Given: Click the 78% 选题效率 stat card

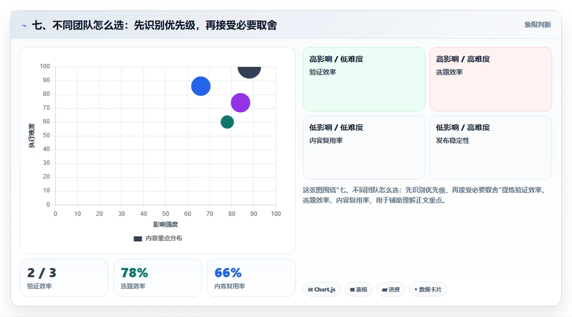Looking at the screenshot, I should (157, 278).
